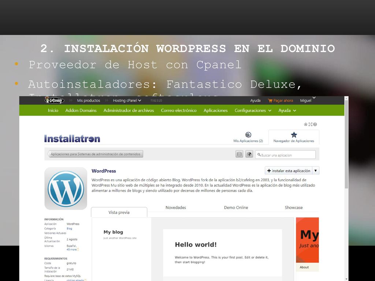This screenshot has width=375, height=281.
Task: Click the globe icon button
Action: click(249, 154)
